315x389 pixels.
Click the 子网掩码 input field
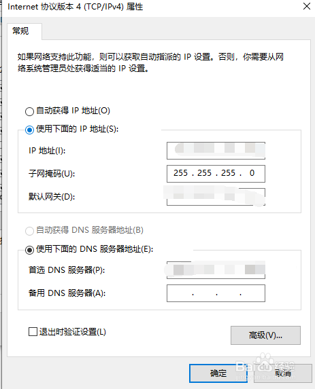point(216,174)
